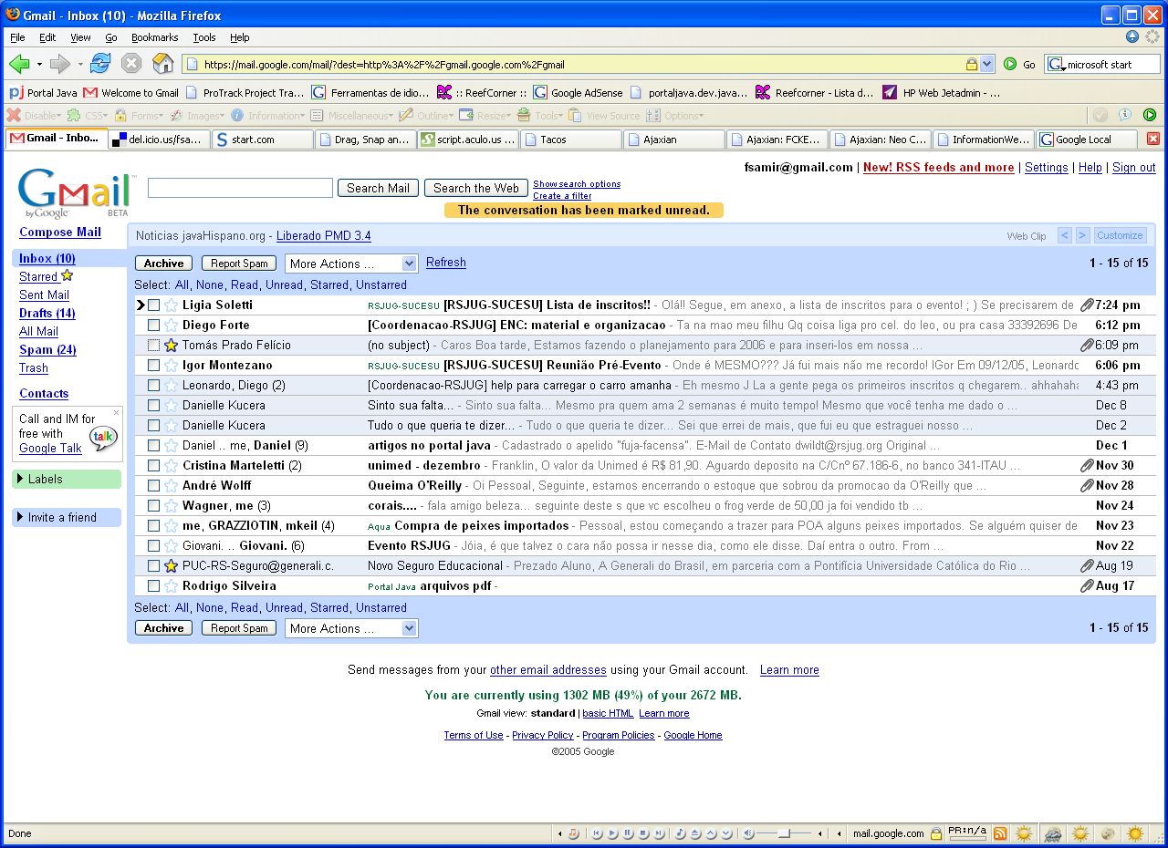Click the web developer View Source icon
The height and width of the screenshot is (848, 1168).
pos(575,116)
